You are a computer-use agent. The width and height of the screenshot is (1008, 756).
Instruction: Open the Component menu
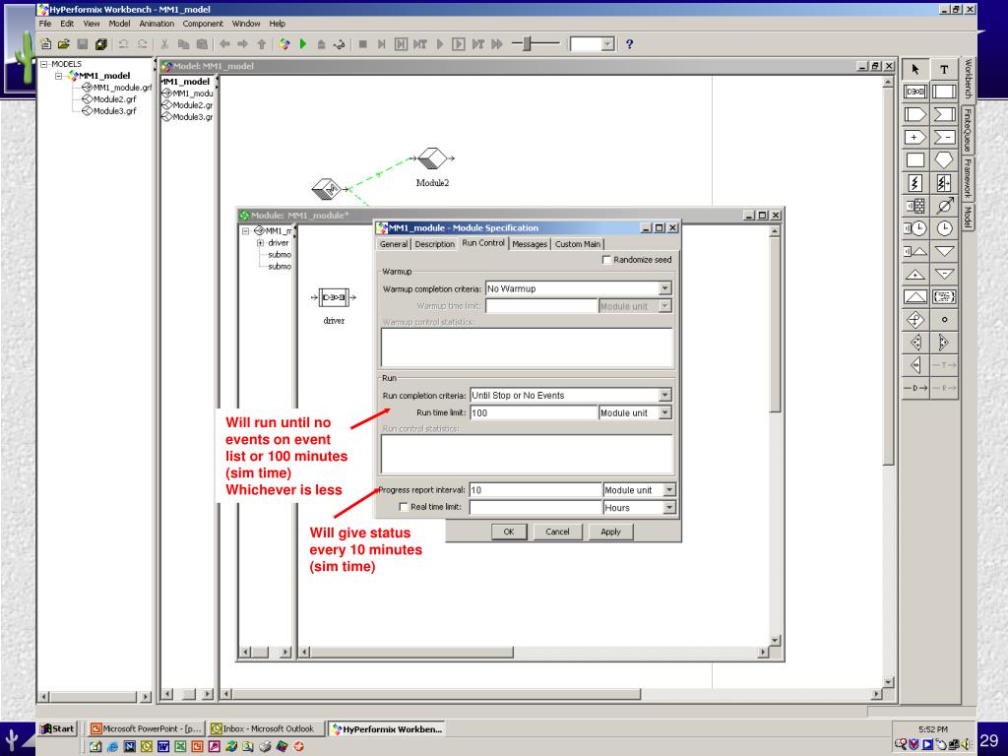203,24
